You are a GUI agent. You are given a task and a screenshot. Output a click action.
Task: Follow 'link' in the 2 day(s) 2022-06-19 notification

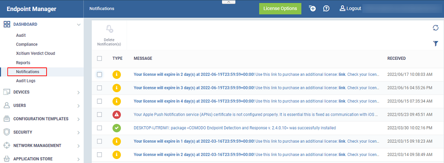coord(342,74)
